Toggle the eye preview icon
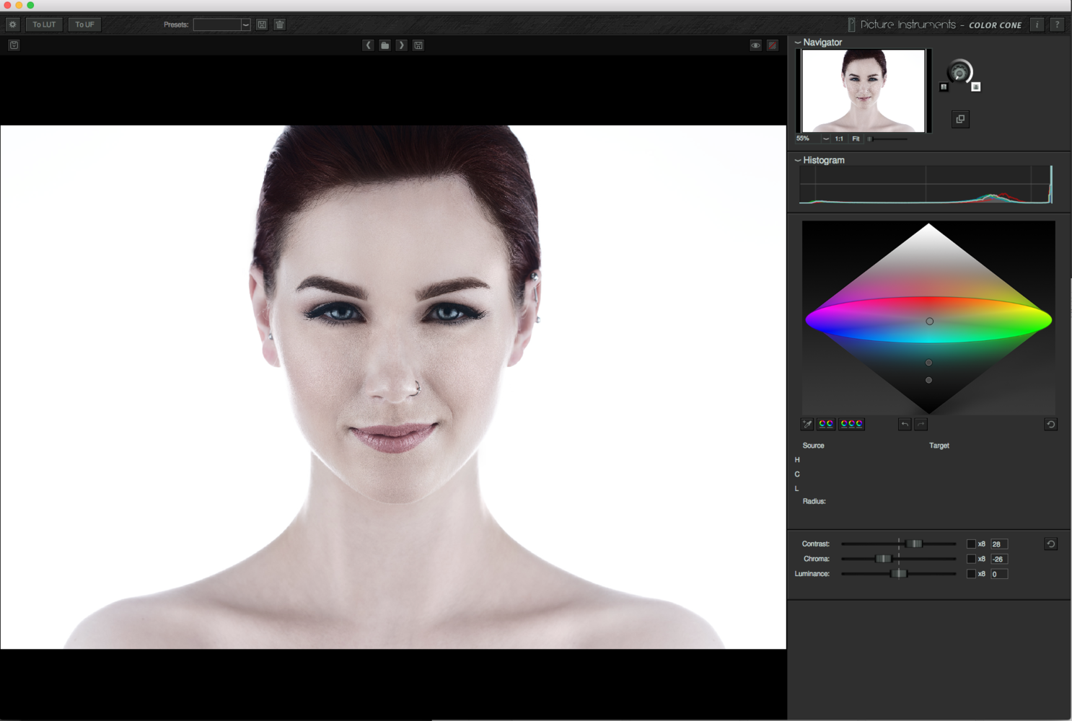Image resolution: width=1072 pixels, height=721 pixels. (x=755, y=45)
